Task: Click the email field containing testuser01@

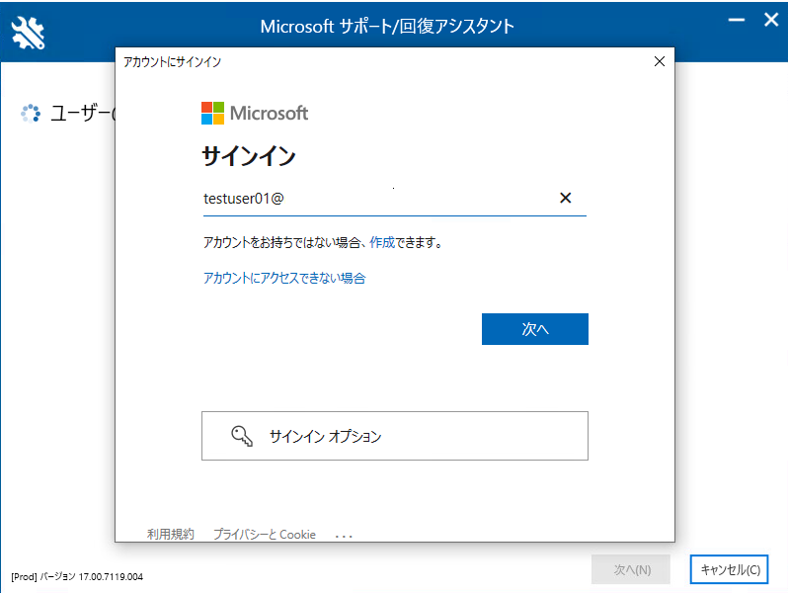Action: pos(395,199)
